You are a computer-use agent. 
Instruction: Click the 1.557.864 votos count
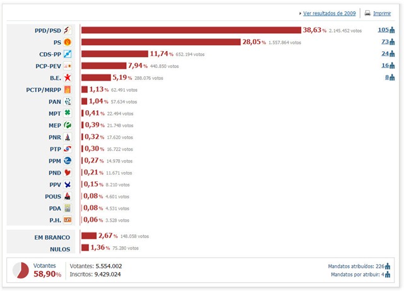(x=285, y=42)
